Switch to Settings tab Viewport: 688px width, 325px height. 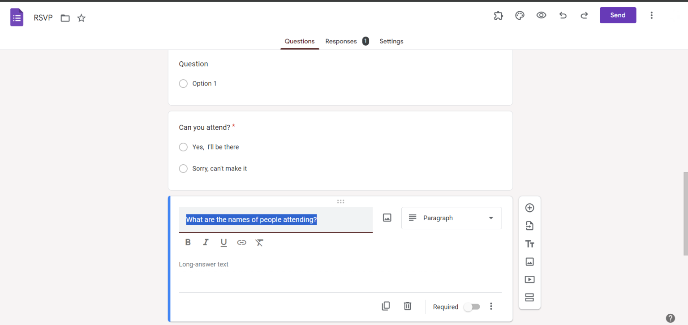(391, 41)
